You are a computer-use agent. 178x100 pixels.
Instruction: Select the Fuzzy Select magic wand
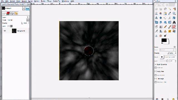[170, 9]
